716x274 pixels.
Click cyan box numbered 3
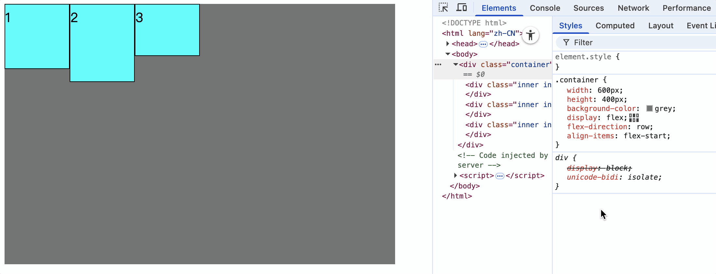point(167,30)
